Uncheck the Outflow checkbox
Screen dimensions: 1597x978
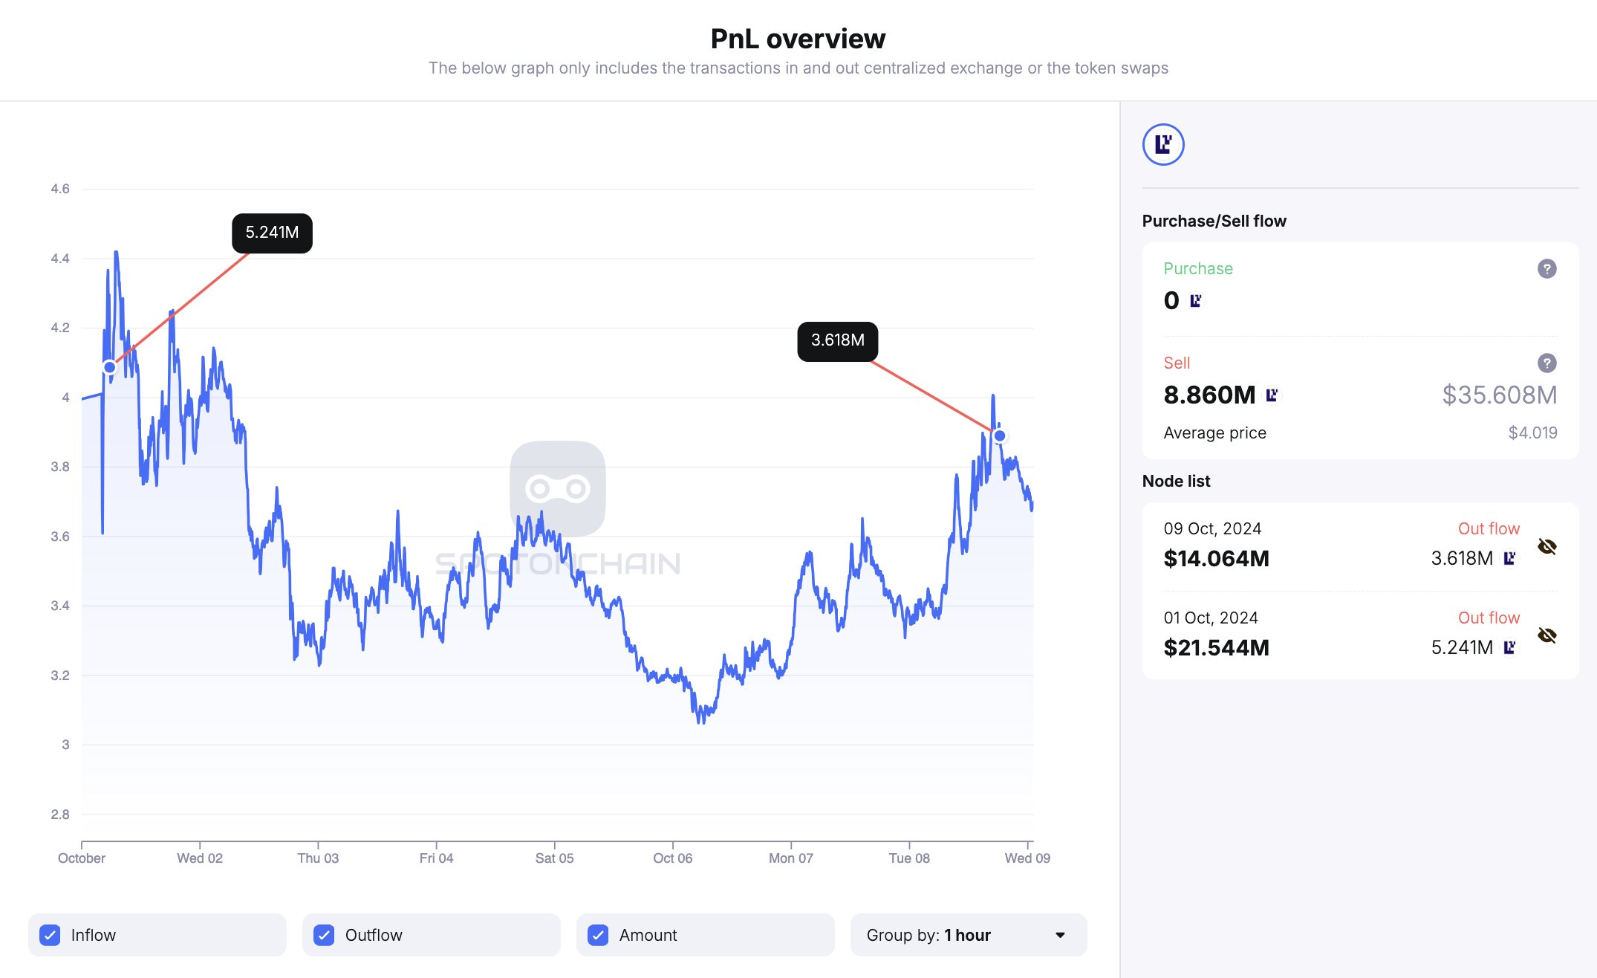click(324, 935)
